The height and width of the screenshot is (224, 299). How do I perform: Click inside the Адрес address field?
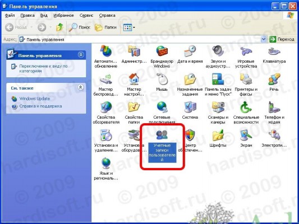click(140, 39)
